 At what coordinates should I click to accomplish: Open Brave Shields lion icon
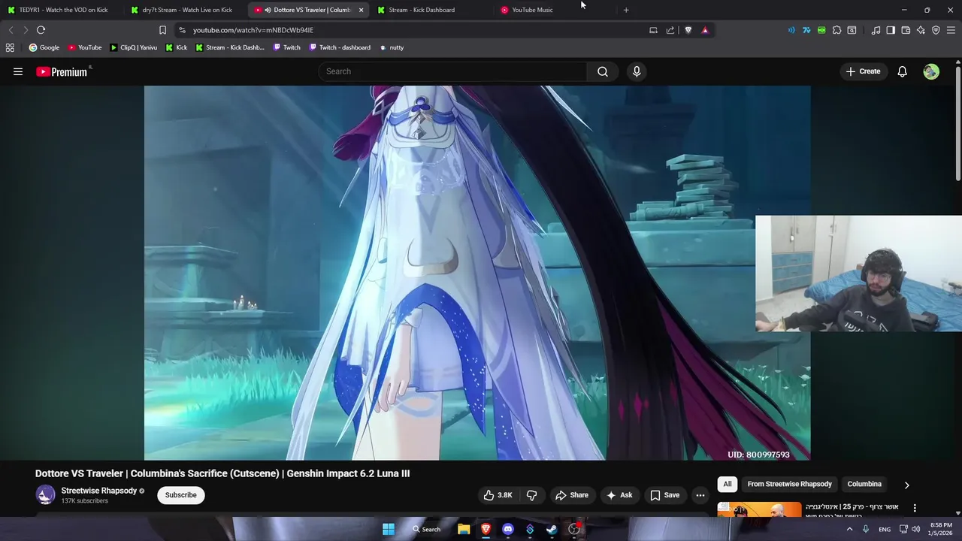pyautogui.click(x=688, y=30)
